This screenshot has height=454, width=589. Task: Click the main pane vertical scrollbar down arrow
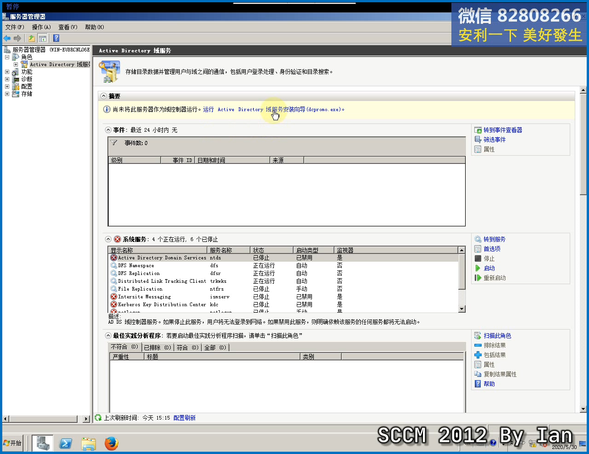tap(583, 409)
